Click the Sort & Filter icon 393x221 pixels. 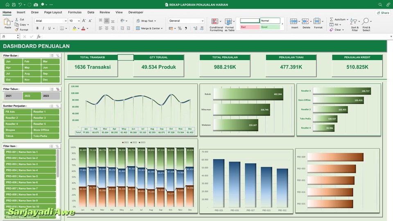pos(355,25)
